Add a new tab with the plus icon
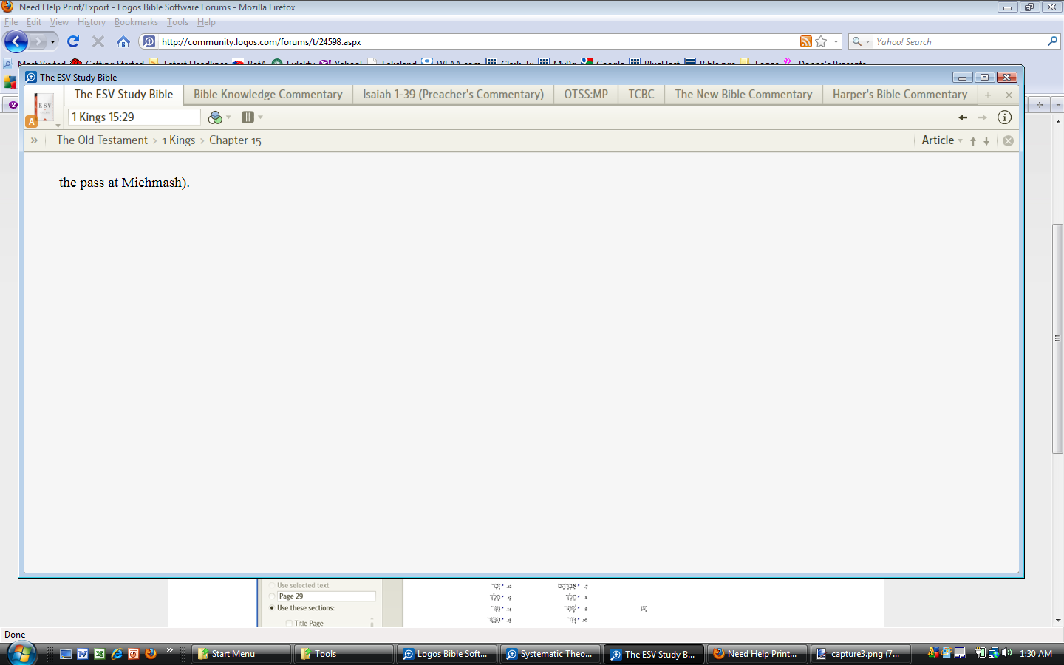The height and width of the screenshot is (665, 1064). 988,95
